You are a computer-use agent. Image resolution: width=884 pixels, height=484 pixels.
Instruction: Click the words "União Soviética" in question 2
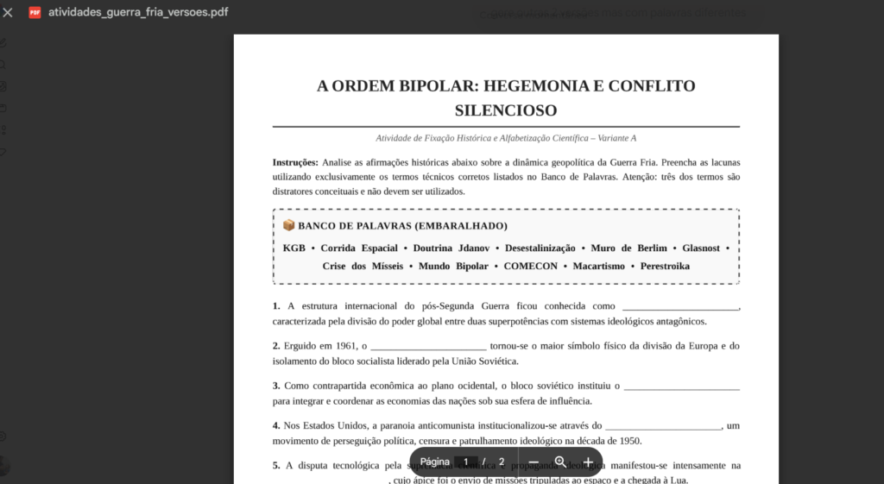[485, 361]
